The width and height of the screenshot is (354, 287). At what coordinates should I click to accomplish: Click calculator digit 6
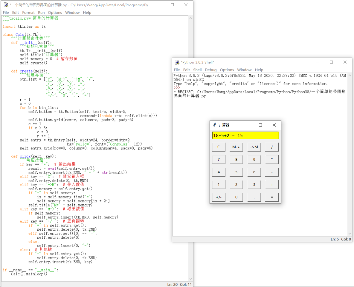click(254, 172)
